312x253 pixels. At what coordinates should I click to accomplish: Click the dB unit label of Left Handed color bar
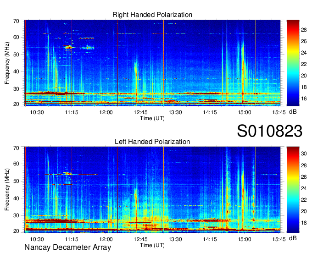pos(293,238)
